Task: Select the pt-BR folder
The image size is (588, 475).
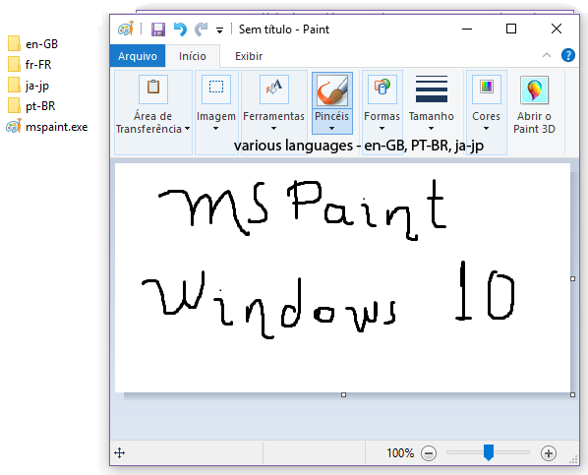Action: (31, 106)
